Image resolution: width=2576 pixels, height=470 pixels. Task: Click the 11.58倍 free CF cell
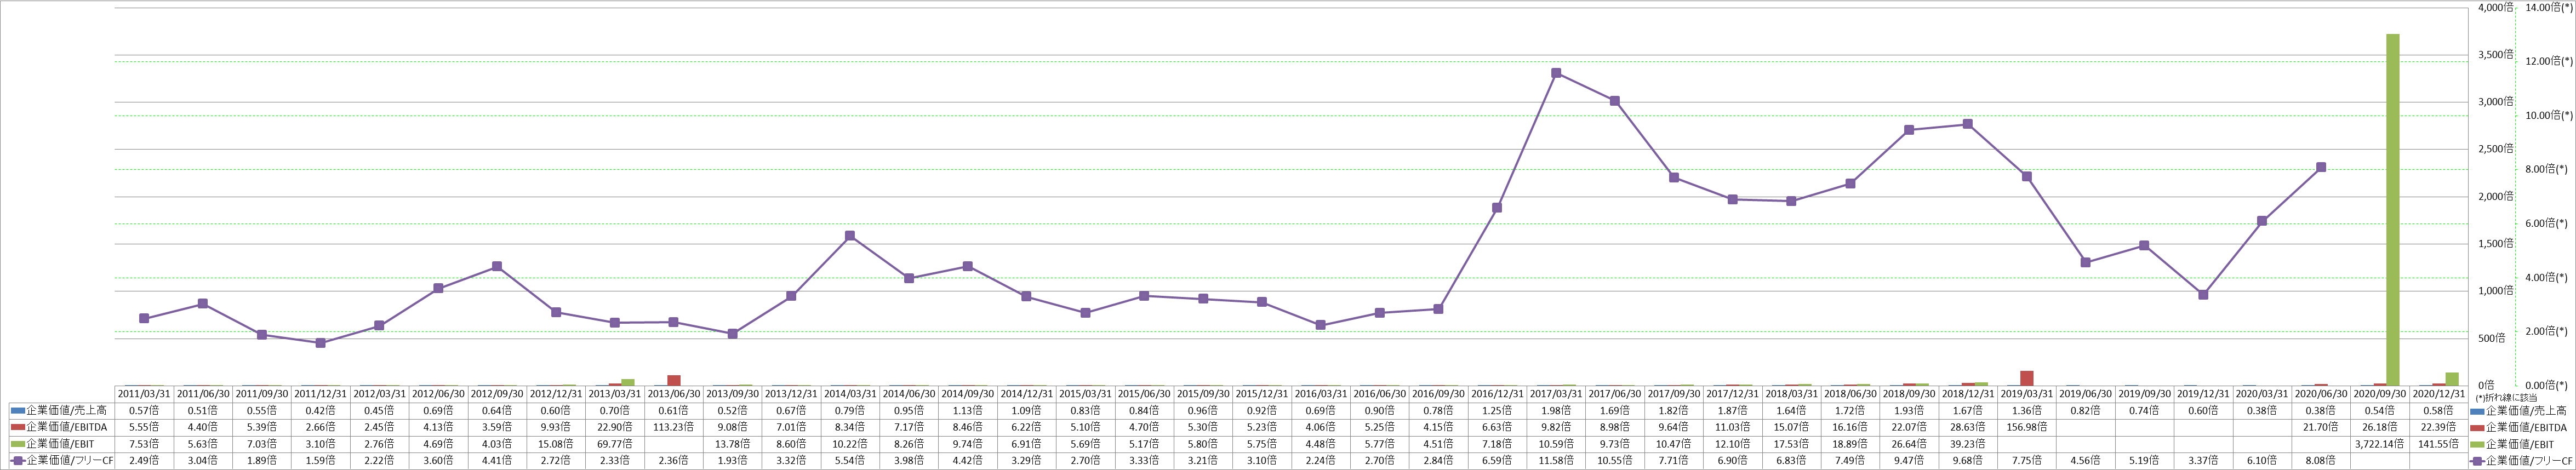(1556, 461)
